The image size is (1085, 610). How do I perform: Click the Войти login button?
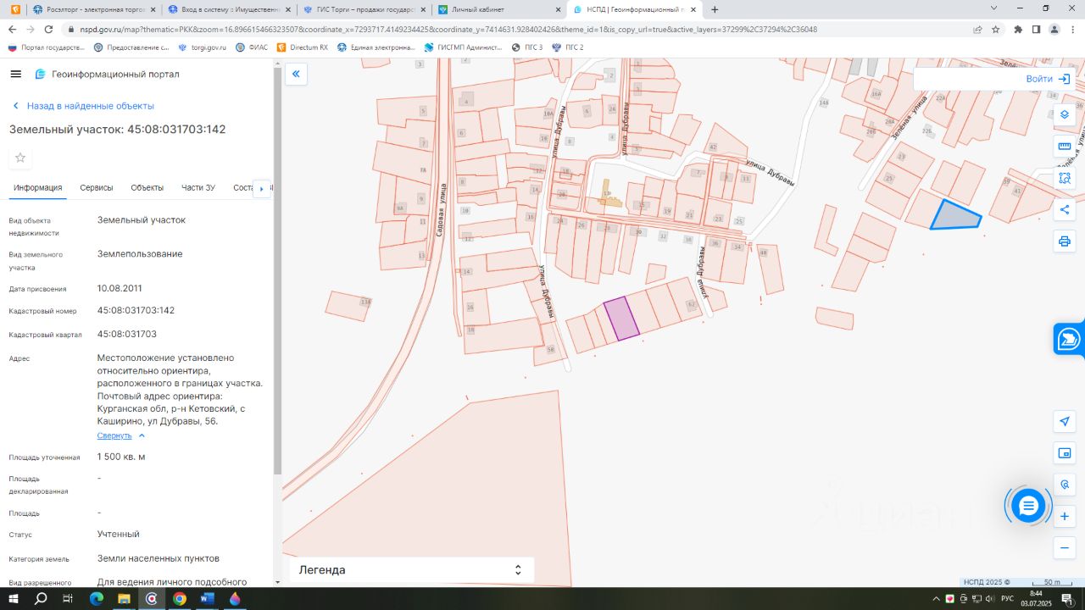[1048, 79]
